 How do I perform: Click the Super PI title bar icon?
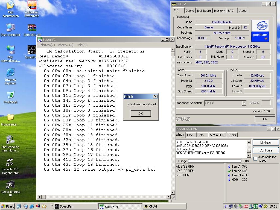tap(40, 40)
